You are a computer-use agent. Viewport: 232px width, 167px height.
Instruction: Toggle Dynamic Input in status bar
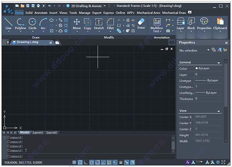115,162
